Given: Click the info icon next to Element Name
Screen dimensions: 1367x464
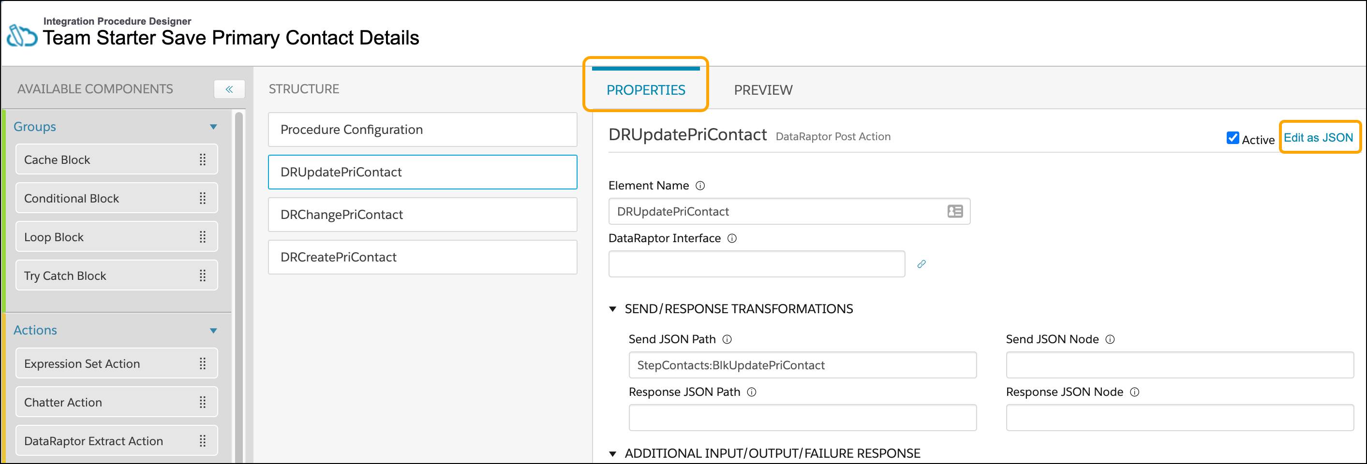Looking at the screenshot, I should tap(700, 186).
